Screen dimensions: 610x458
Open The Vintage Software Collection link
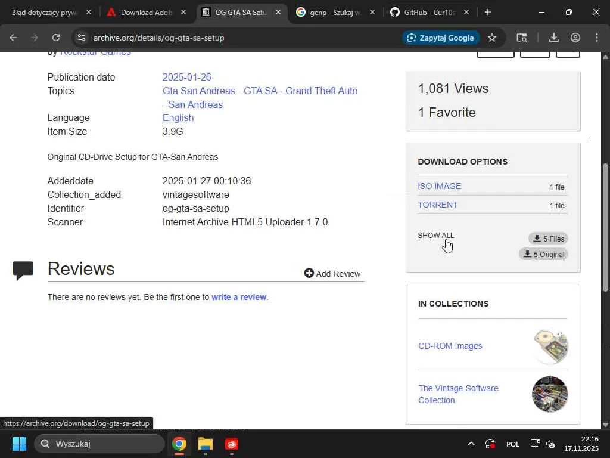(458, 394)
